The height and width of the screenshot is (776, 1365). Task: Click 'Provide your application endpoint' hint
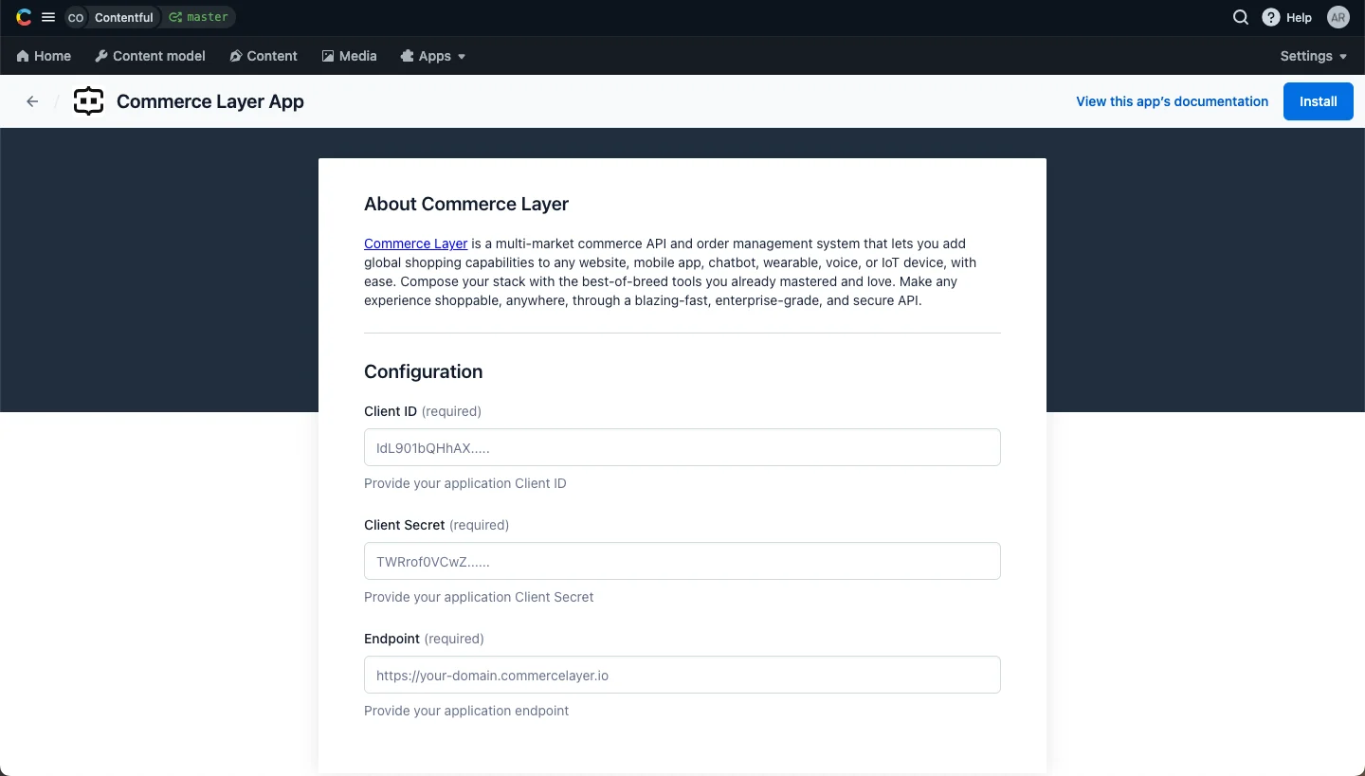466,711
